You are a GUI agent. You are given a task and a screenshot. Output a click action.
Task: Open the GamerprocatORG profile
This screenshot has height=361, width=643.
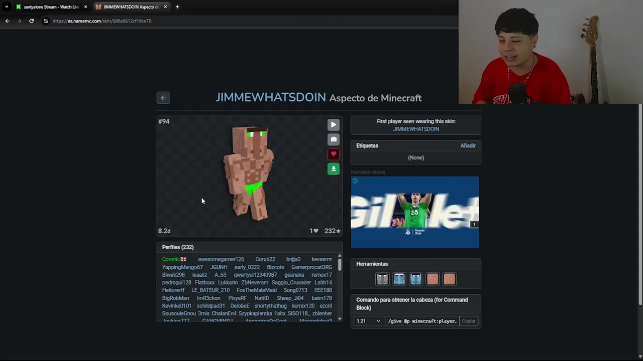[x=311, y=267]
